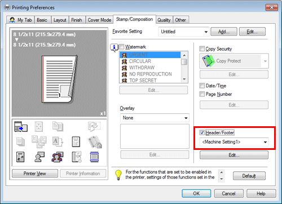
Task: Tick the Page Number checkbox
Action: [202, 94]
